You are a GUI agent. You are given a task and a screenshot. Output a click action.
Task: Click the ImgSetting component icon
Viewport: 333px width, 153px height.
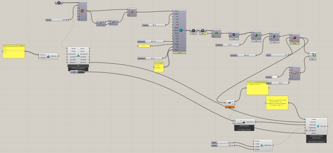[x=261, y=145]
